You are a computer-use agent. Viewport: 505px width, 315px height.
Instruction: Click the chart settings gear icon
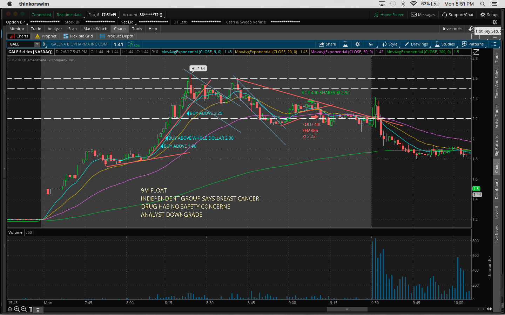pyautogui.click(x=357, y=44)
